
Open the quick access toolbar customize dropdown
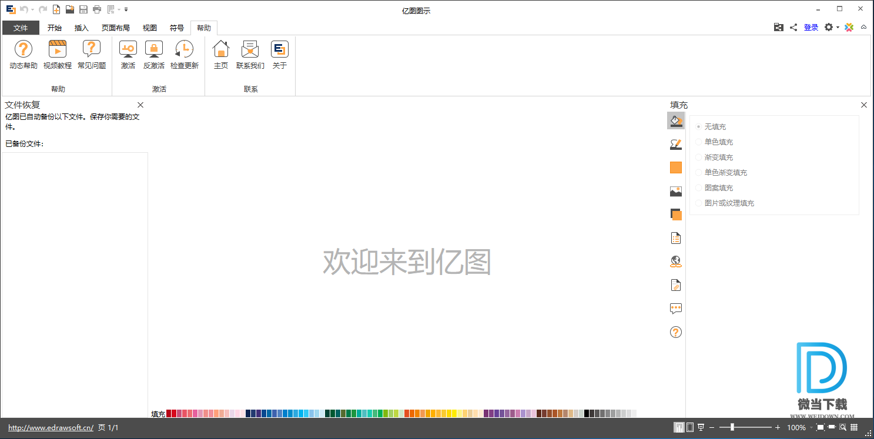126,10
